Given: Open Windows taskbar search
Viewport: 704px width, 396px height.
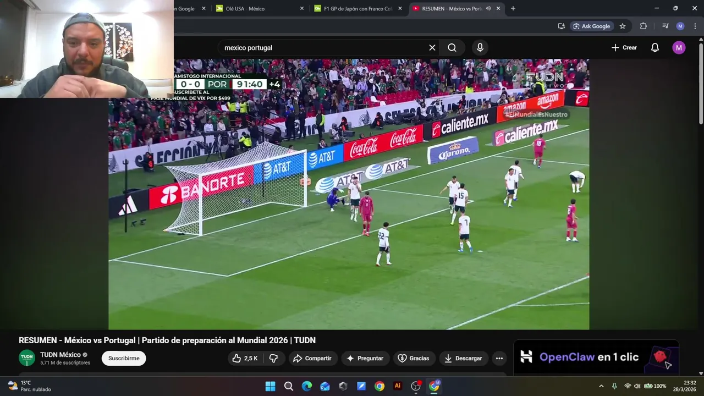Looking at the screenshot, I should click(288, 386).
